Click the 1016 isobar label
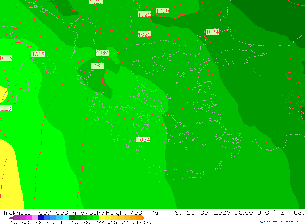 [x=6, y=58]
